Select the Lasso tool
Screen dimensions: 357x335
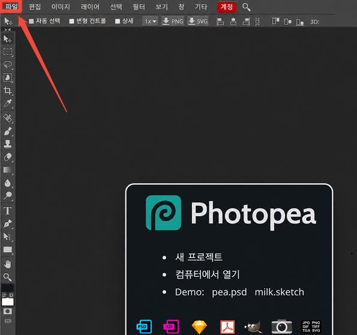tap(8, 65)
